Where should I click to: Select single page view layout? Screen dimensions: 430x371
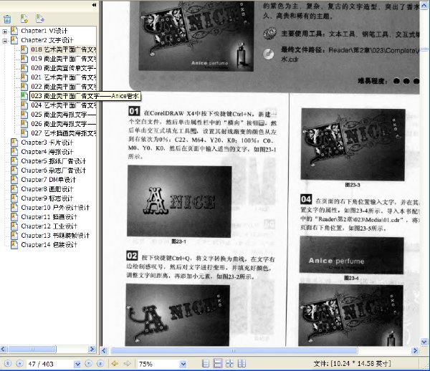click(206, 364)
